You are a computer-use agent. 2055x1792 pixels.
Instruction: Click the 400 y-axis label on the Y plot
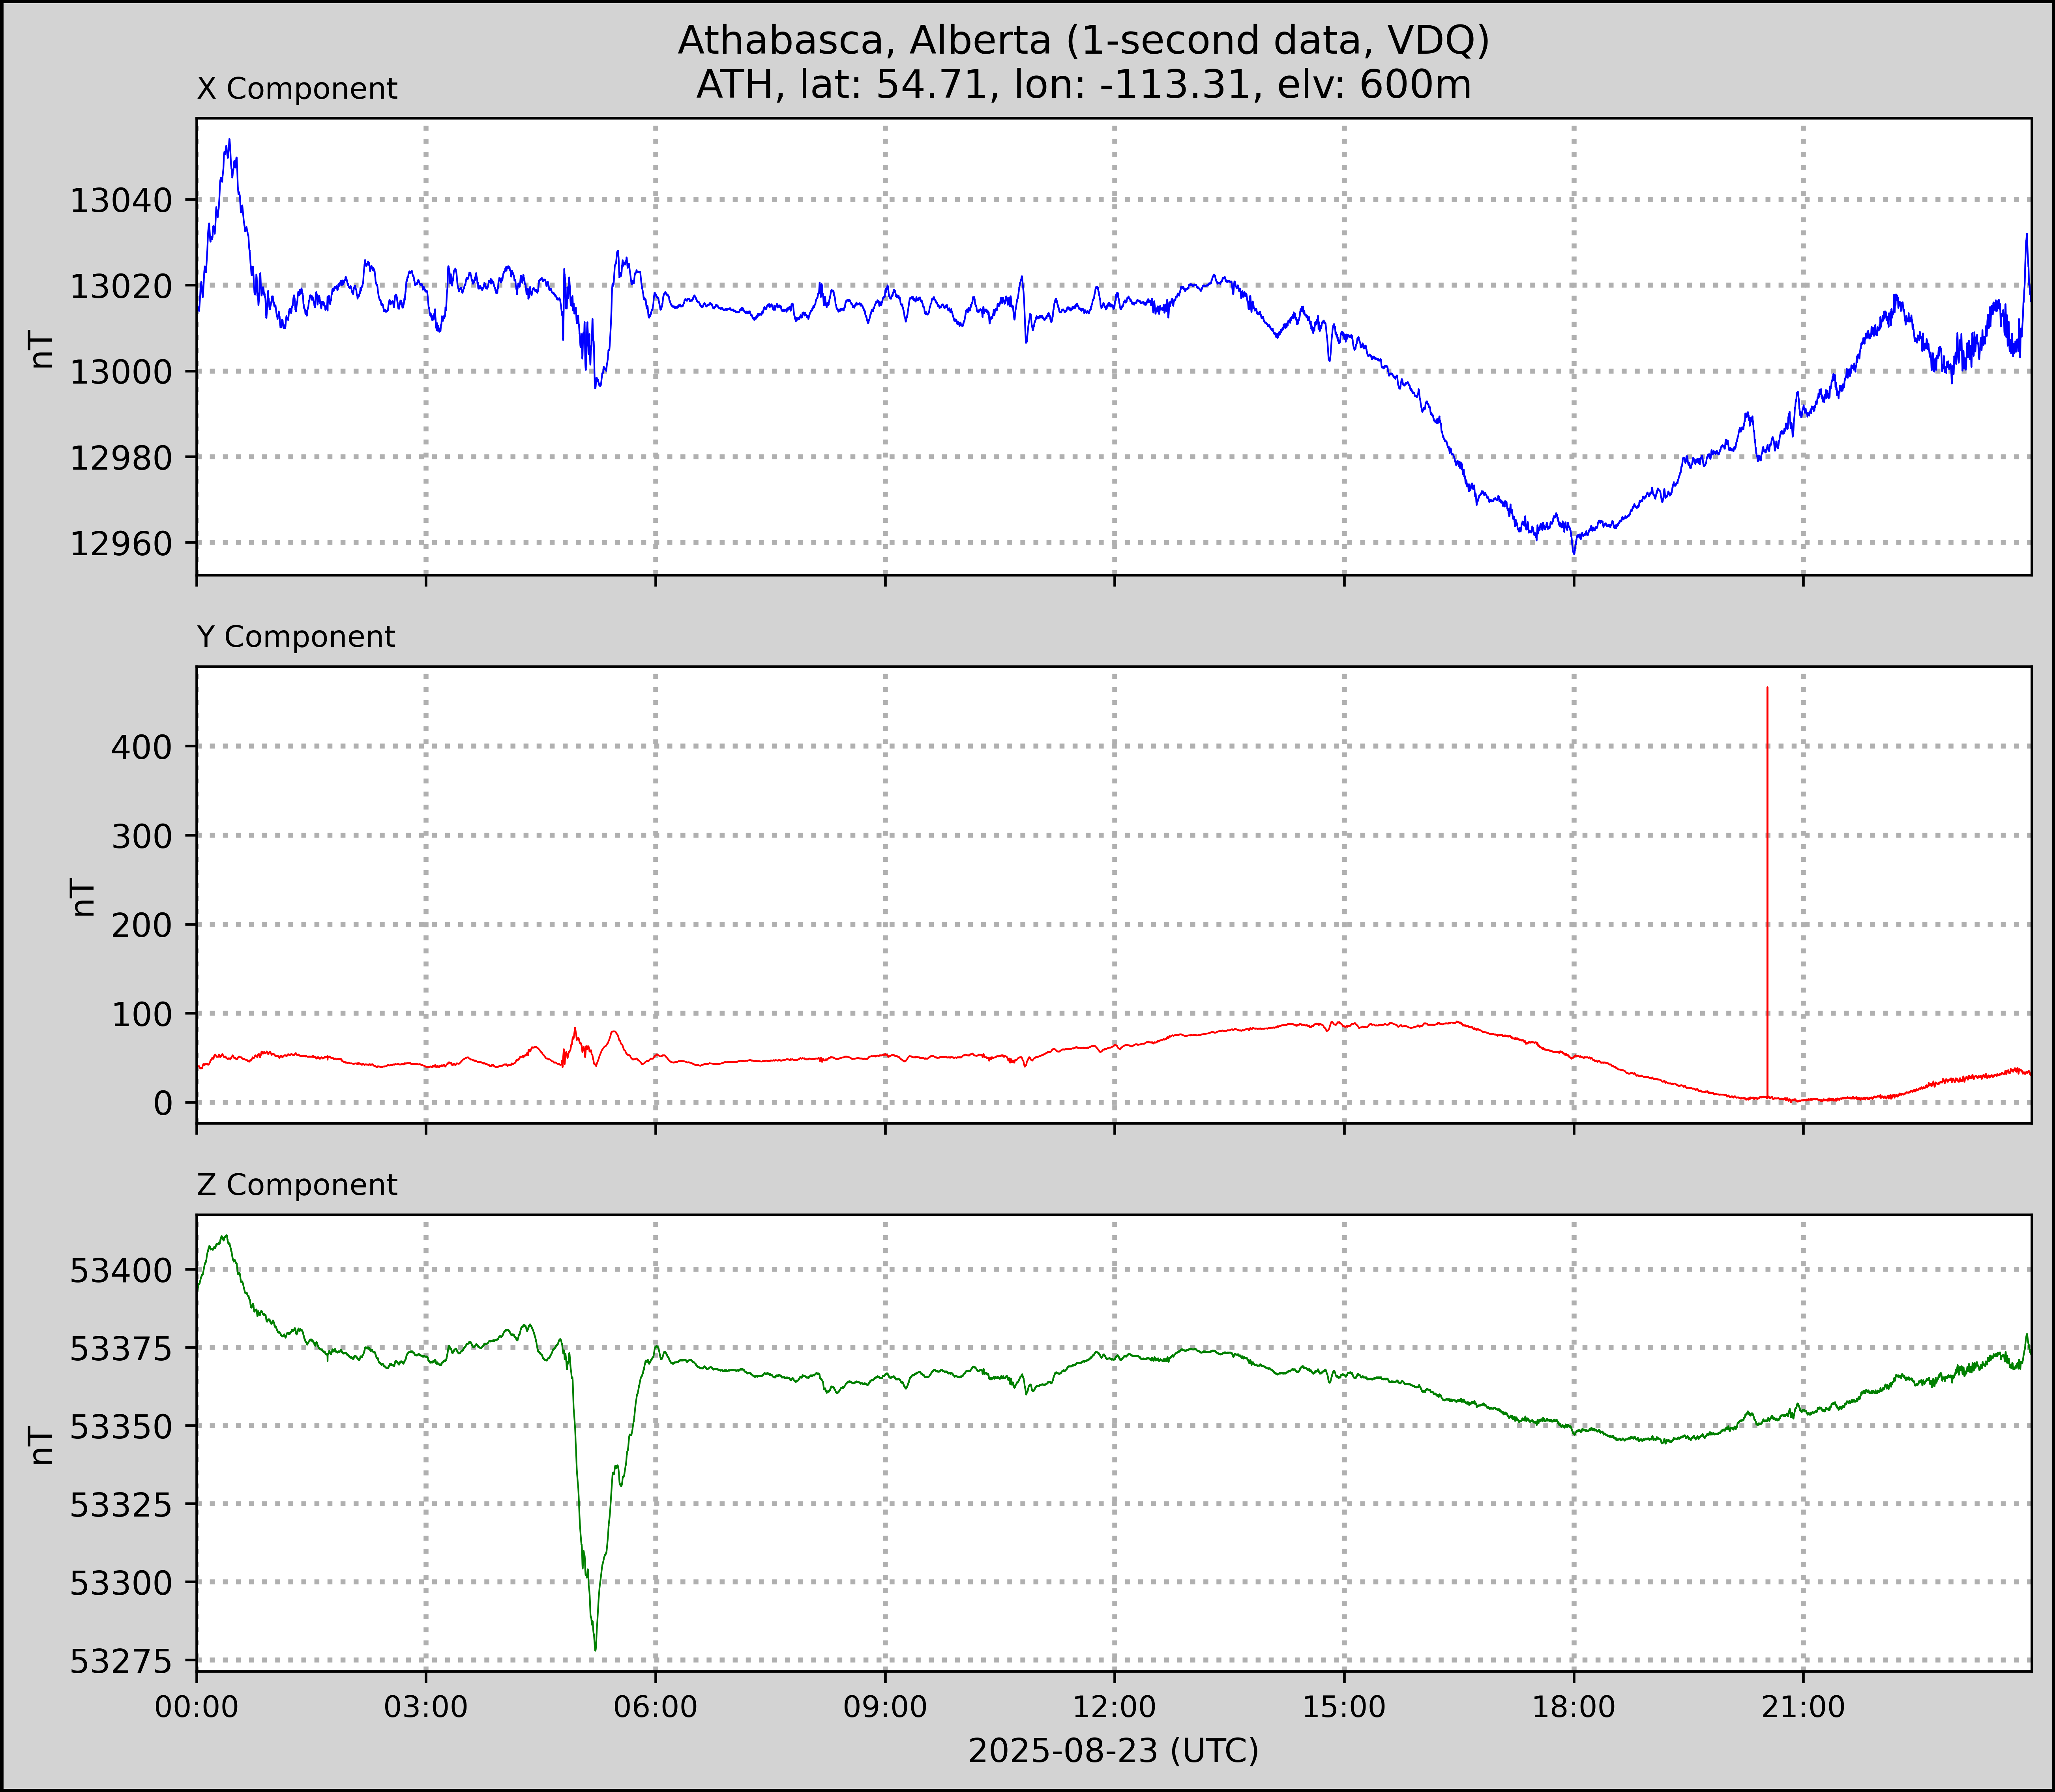pyautogui.click(x=141, y=747)
